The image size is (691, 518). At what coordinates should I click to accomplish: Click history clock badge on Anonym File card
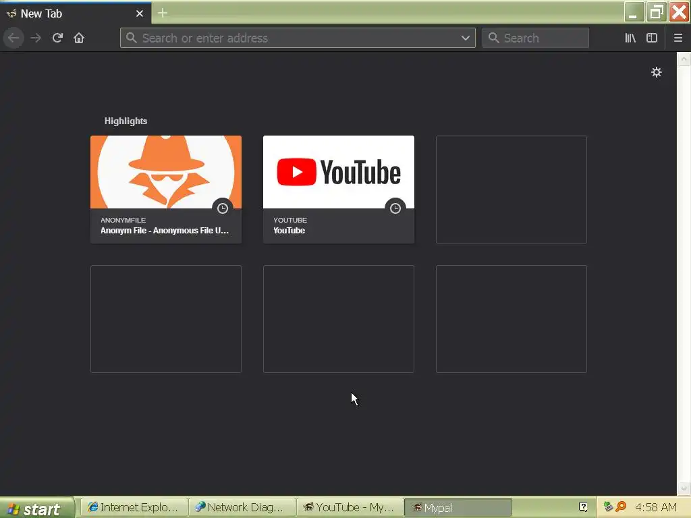pyautogui.click(x=223, y=208)
